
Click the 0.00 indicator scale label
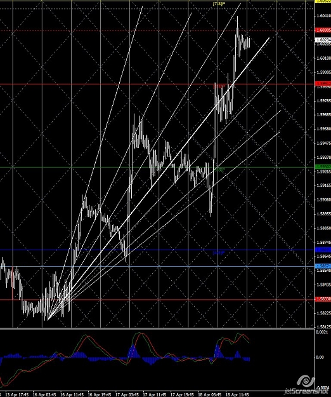coord(320,357)
